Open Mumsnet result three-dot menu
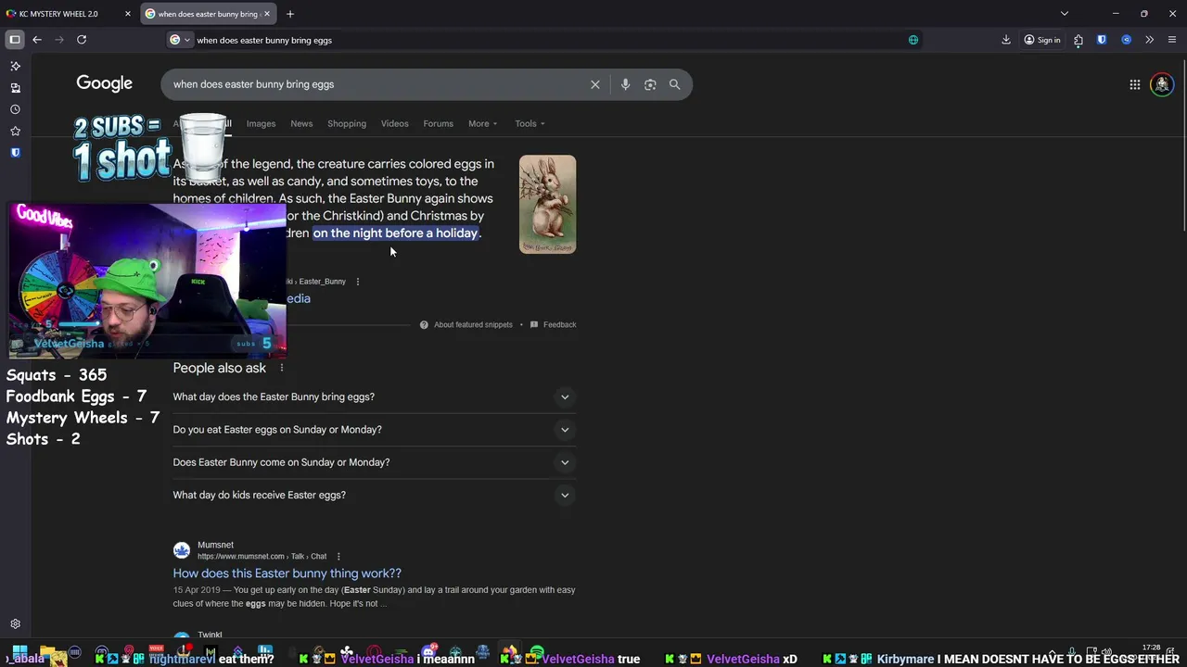This screenshot has width=1187, height=667. click(338, 557)
